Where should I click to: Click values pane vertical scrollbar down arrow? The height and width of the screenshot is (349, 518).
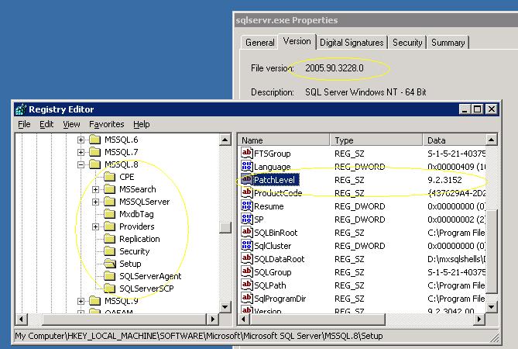pyautogui.click(x=492, y=307)
